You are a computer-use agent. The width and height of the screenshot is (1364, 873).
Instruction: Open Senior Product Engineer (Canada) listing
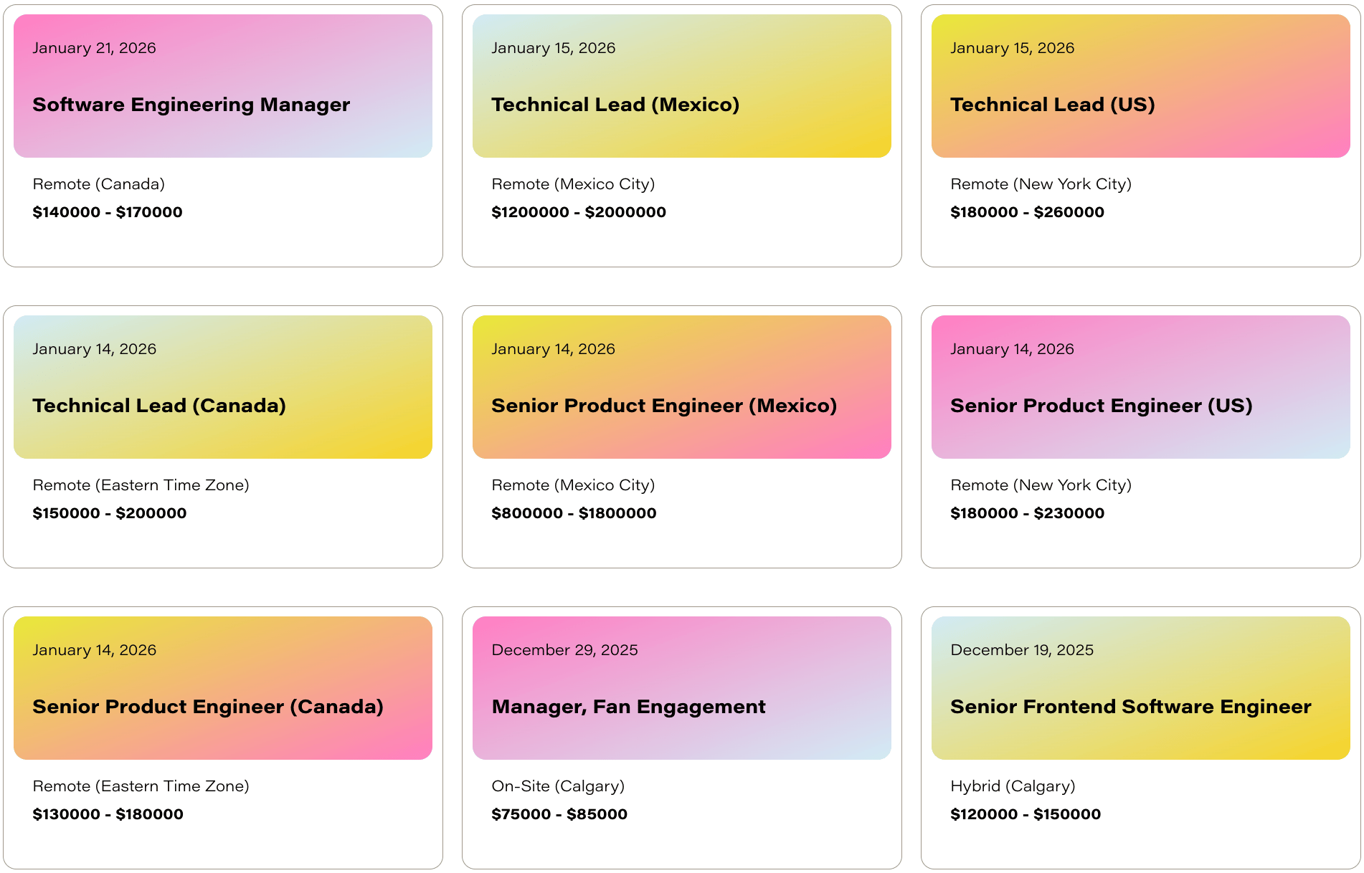pos(208,707)
